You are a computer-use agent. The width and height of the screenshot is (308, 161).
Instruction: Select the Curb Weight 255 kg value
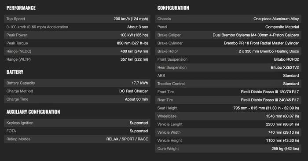(285, 149)
